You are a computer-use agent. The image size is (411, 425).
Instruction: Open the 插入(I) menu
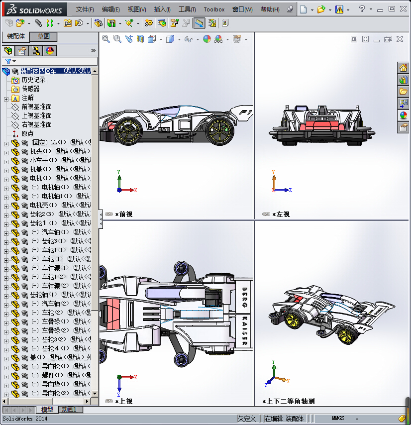pos(162,9)
